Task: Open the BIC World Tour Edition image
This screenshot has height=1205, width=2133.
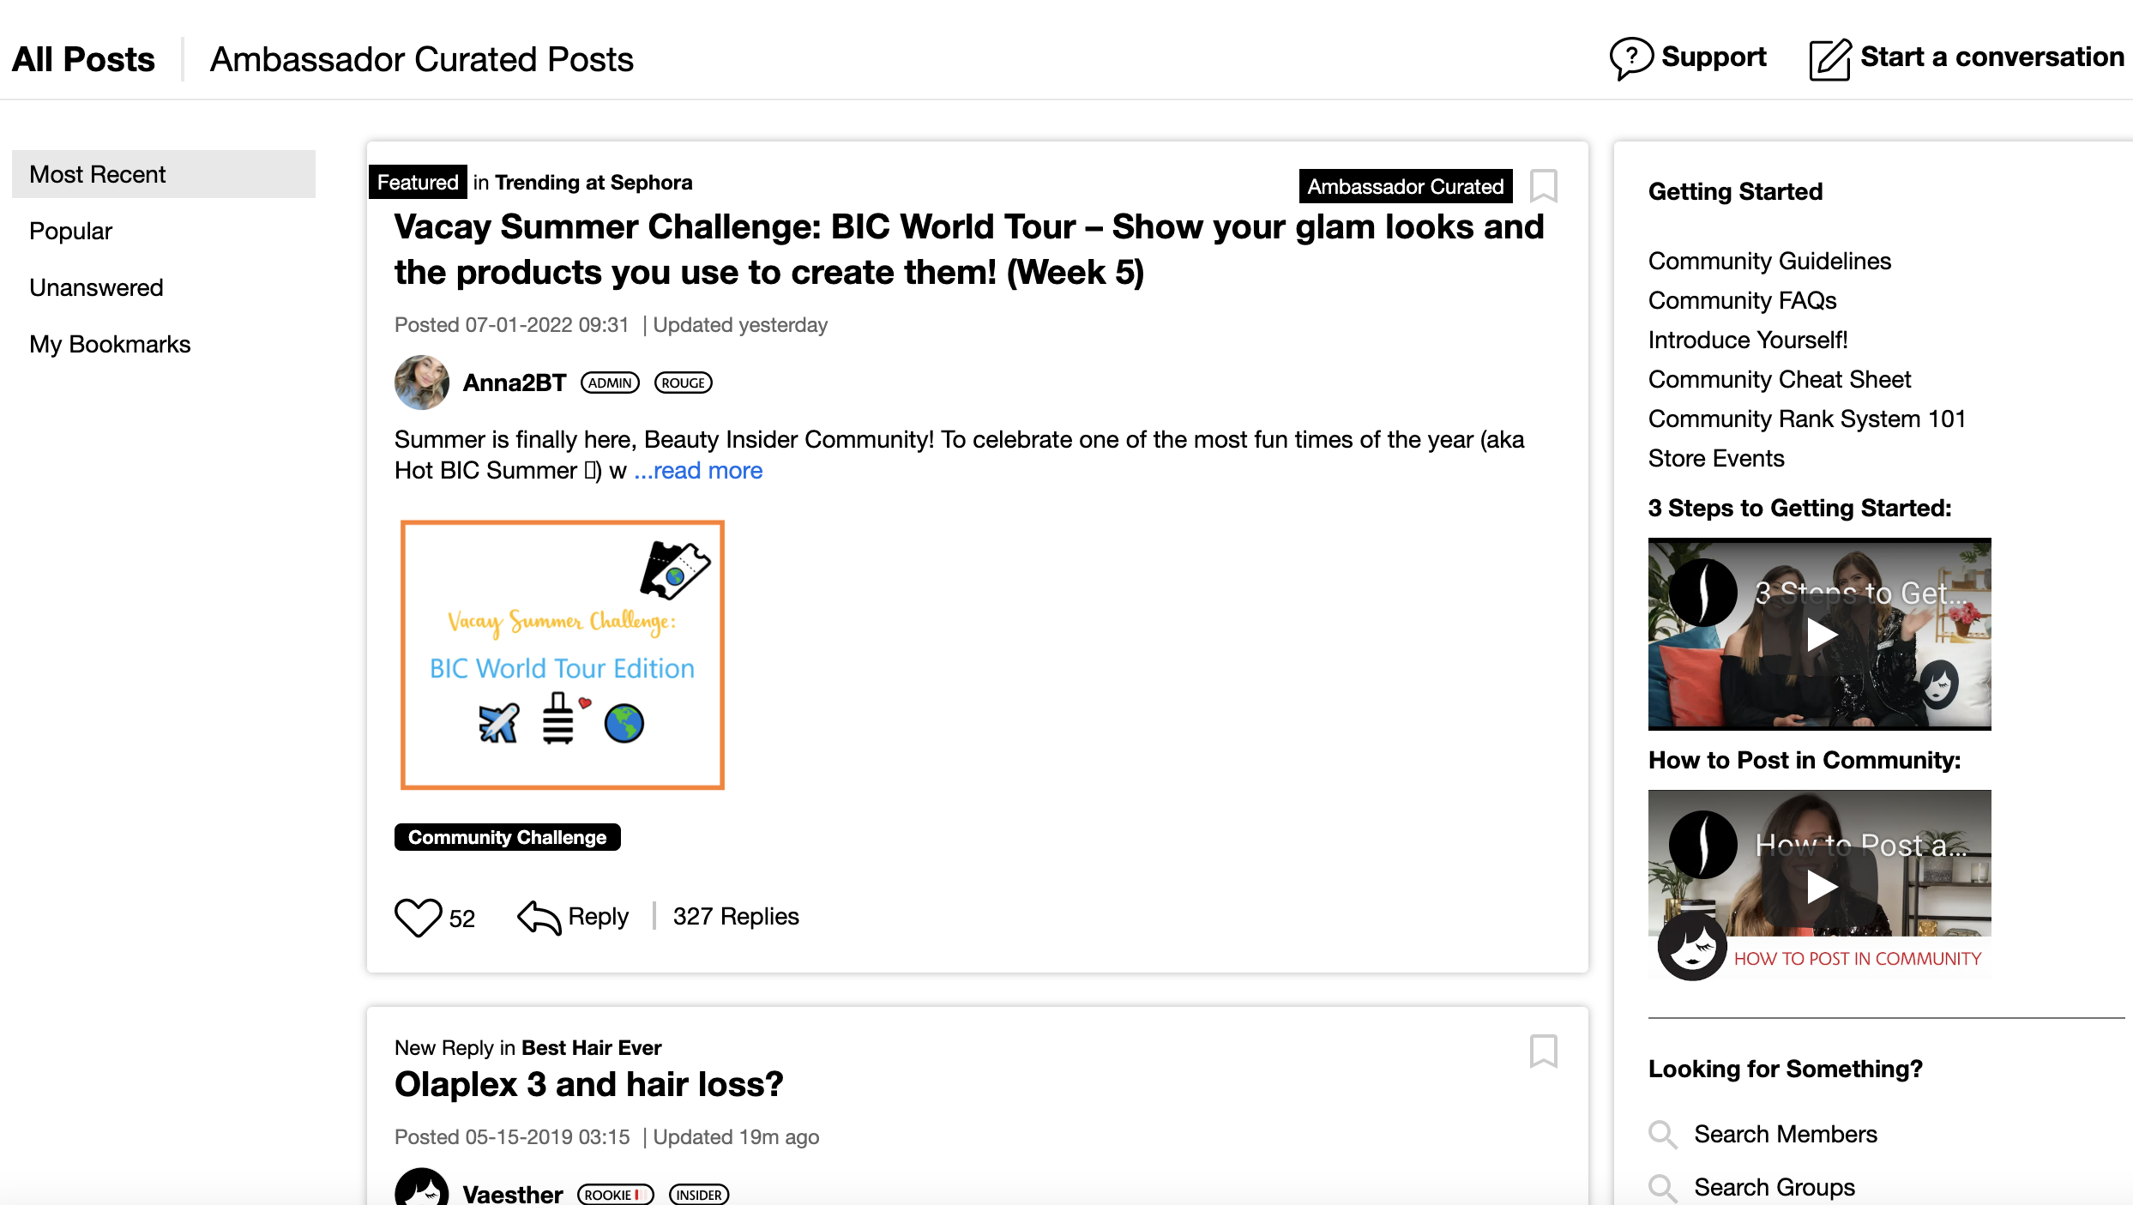Action: click(563, 655)
